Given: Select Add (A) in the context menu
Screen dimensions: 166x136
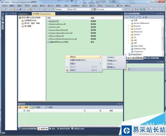Looking at the screenshot, I should point(84,57).
